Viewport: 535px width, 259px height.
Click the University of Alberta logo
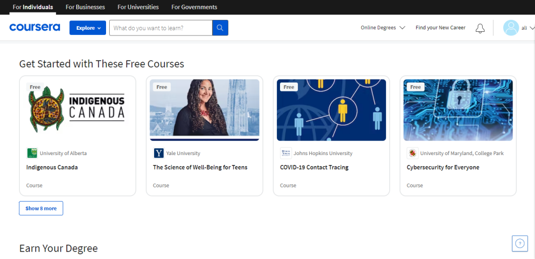(x=32, y=153)
